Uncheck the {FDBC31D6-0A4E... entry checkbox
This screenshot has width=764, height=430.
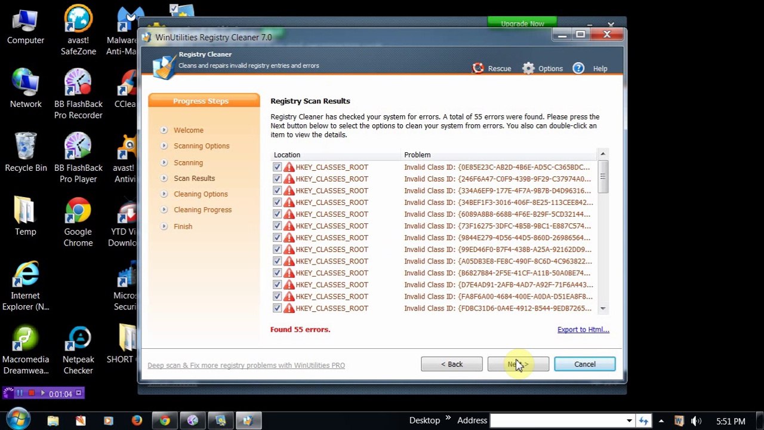(x=277, y=308)
